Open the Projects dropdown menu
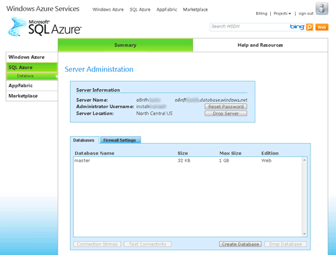The height and width of the screenshot is (255, 336). pos(282,13)
